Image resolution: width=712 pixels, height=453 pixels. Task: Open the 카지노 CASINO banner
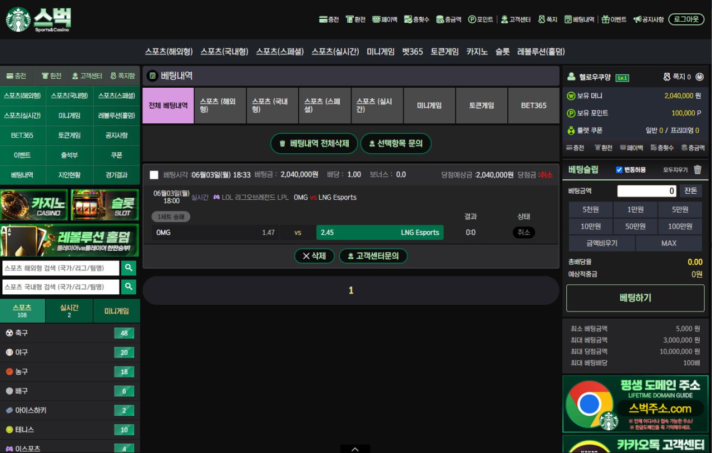pyautogui.click(x=34, y=205)
